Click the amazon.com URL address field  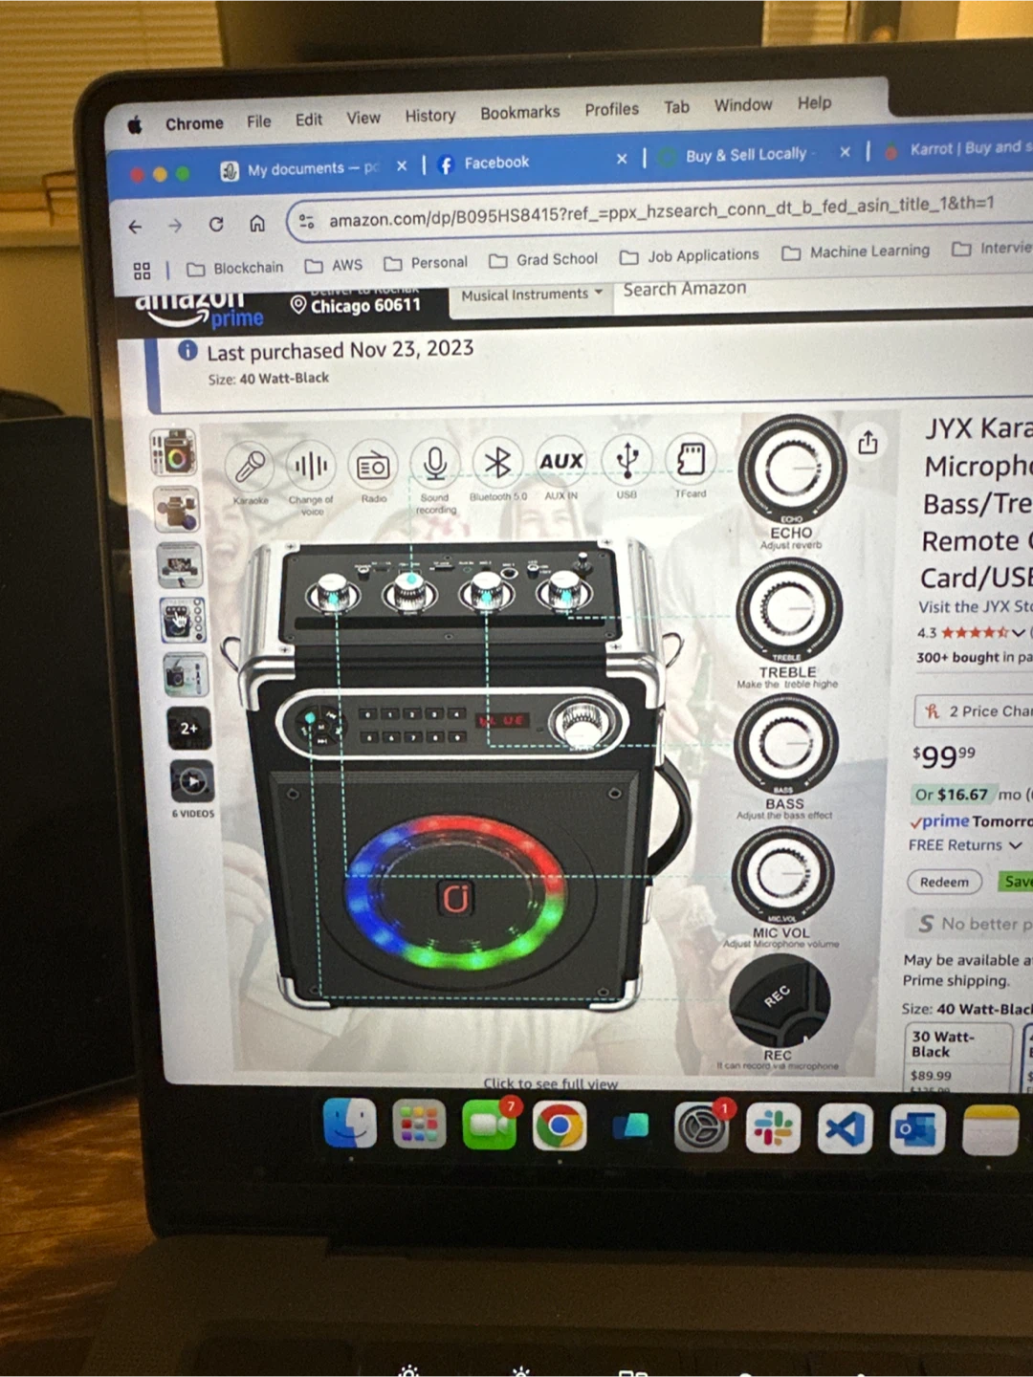(660, 211)
